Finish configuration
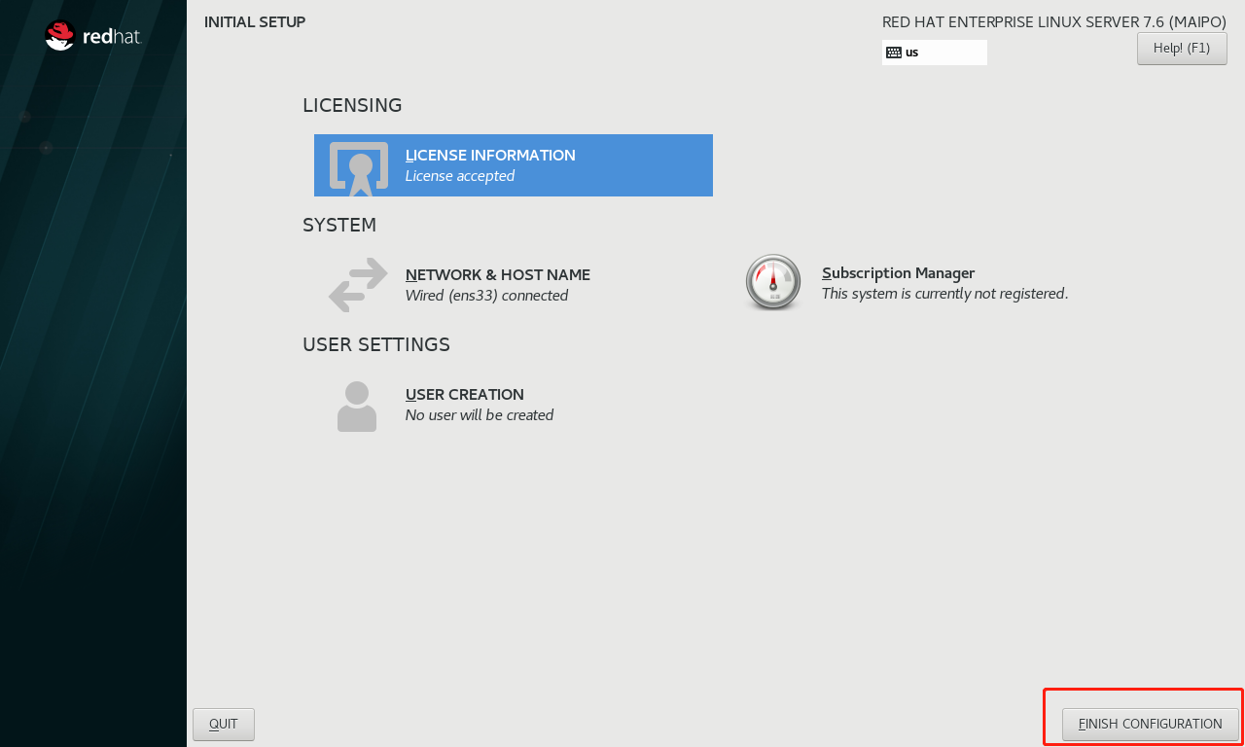The image size is (1245, 747). 1151,724
